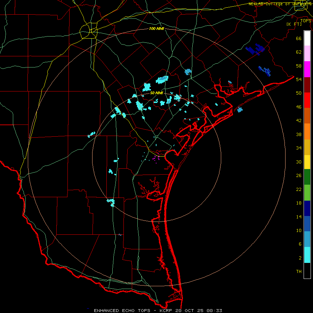Click the dark green 26 kft legend swatch
The height and width of the screenshot is (313, 313).
click(307, 177)
